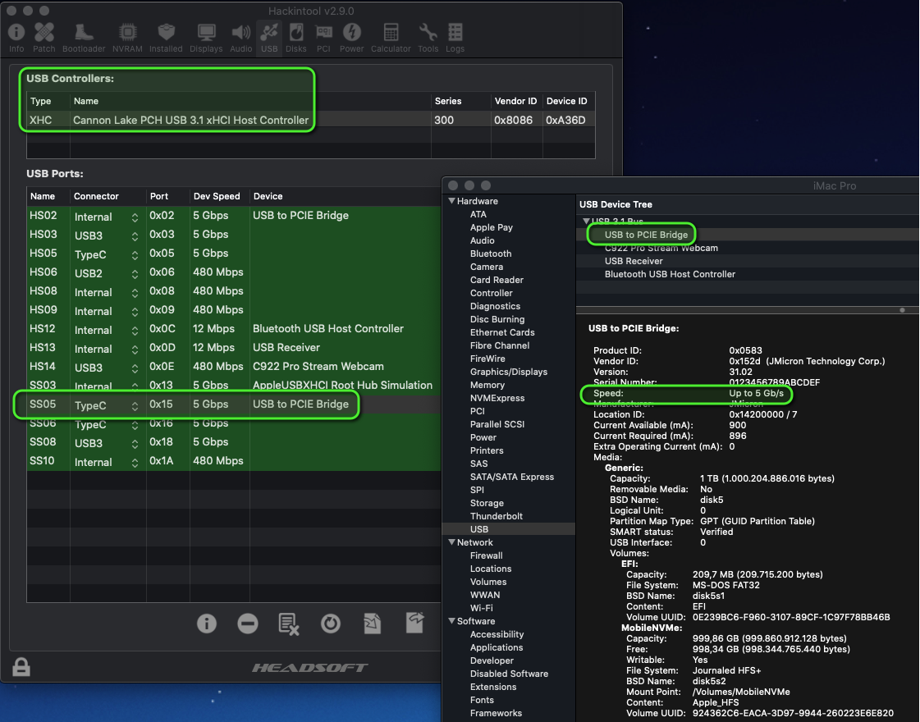Viewport: 920px width, 722px height.
Task: Collapse the Hardware section in the sidebar
Action: pyautogui.click(x=451, y=201)
